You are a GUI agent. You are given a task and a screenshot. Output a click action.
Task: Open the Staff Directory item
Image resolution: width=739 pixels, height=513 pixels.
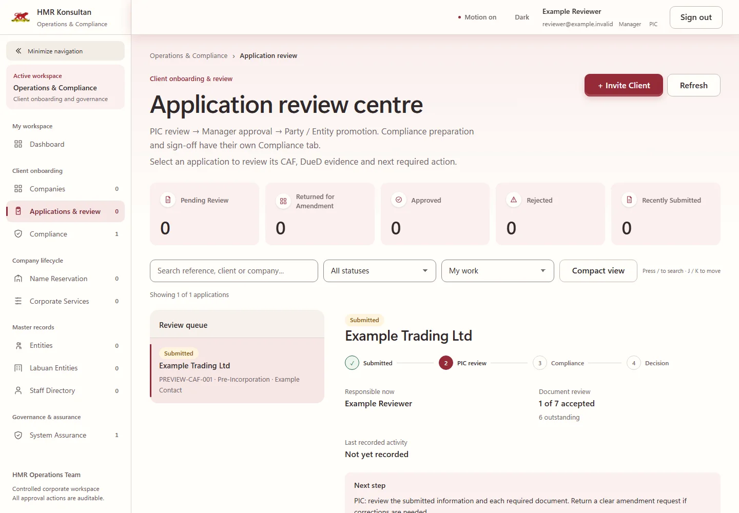tap(65, 391)
